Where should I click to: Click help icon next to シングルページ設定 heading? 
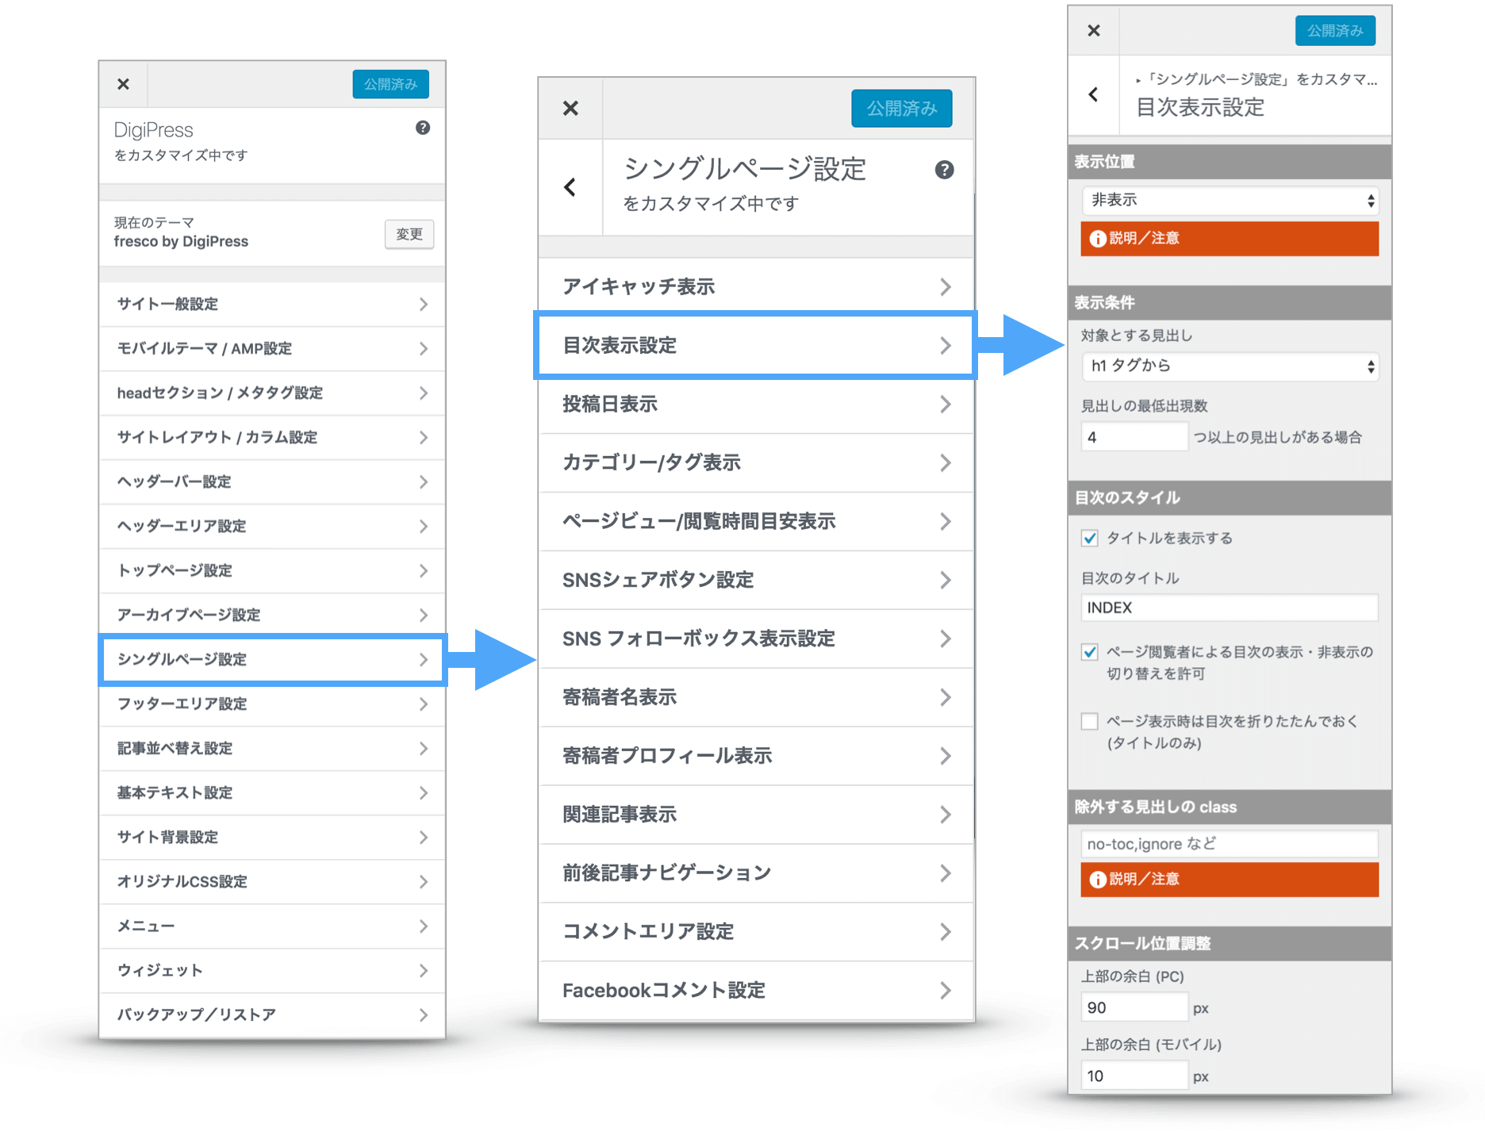943,170
